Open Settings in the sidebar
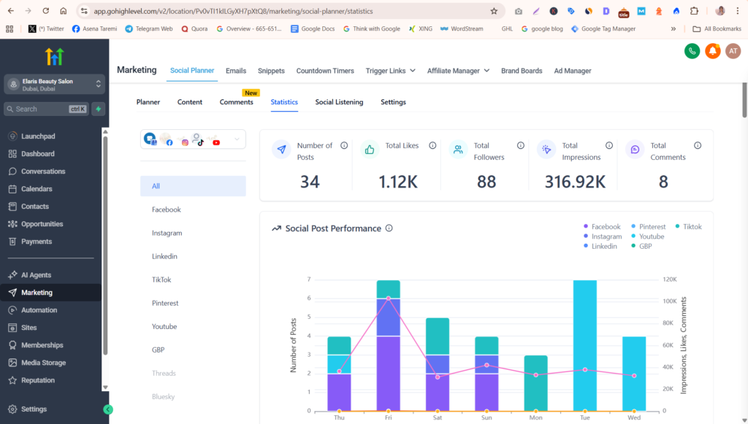 (x=34, y=409)
